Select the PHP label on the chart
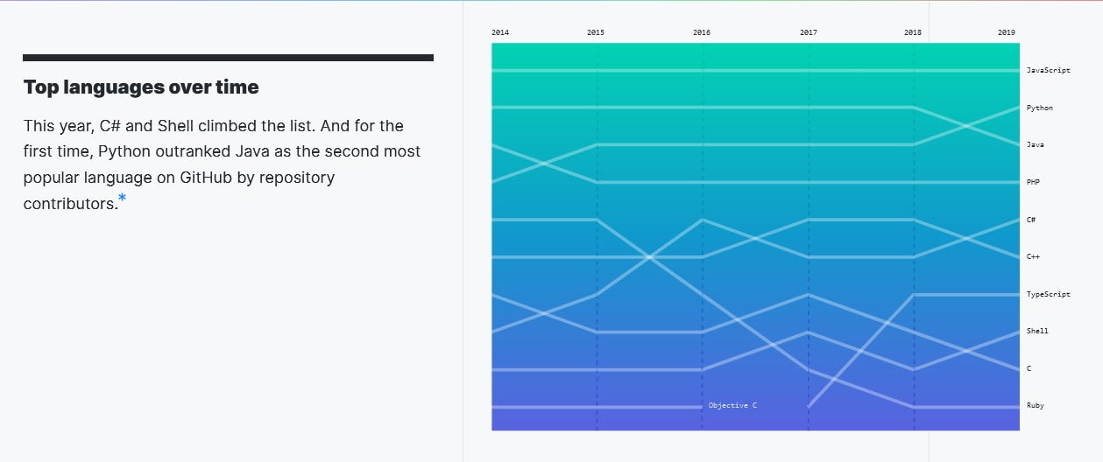The width and height of the screenshot is (1103, 462). (1033, 182)
